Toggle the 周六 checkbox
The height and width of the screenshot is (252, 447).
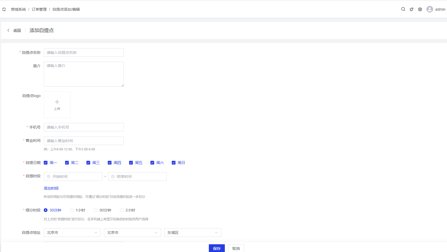(152, 163)
